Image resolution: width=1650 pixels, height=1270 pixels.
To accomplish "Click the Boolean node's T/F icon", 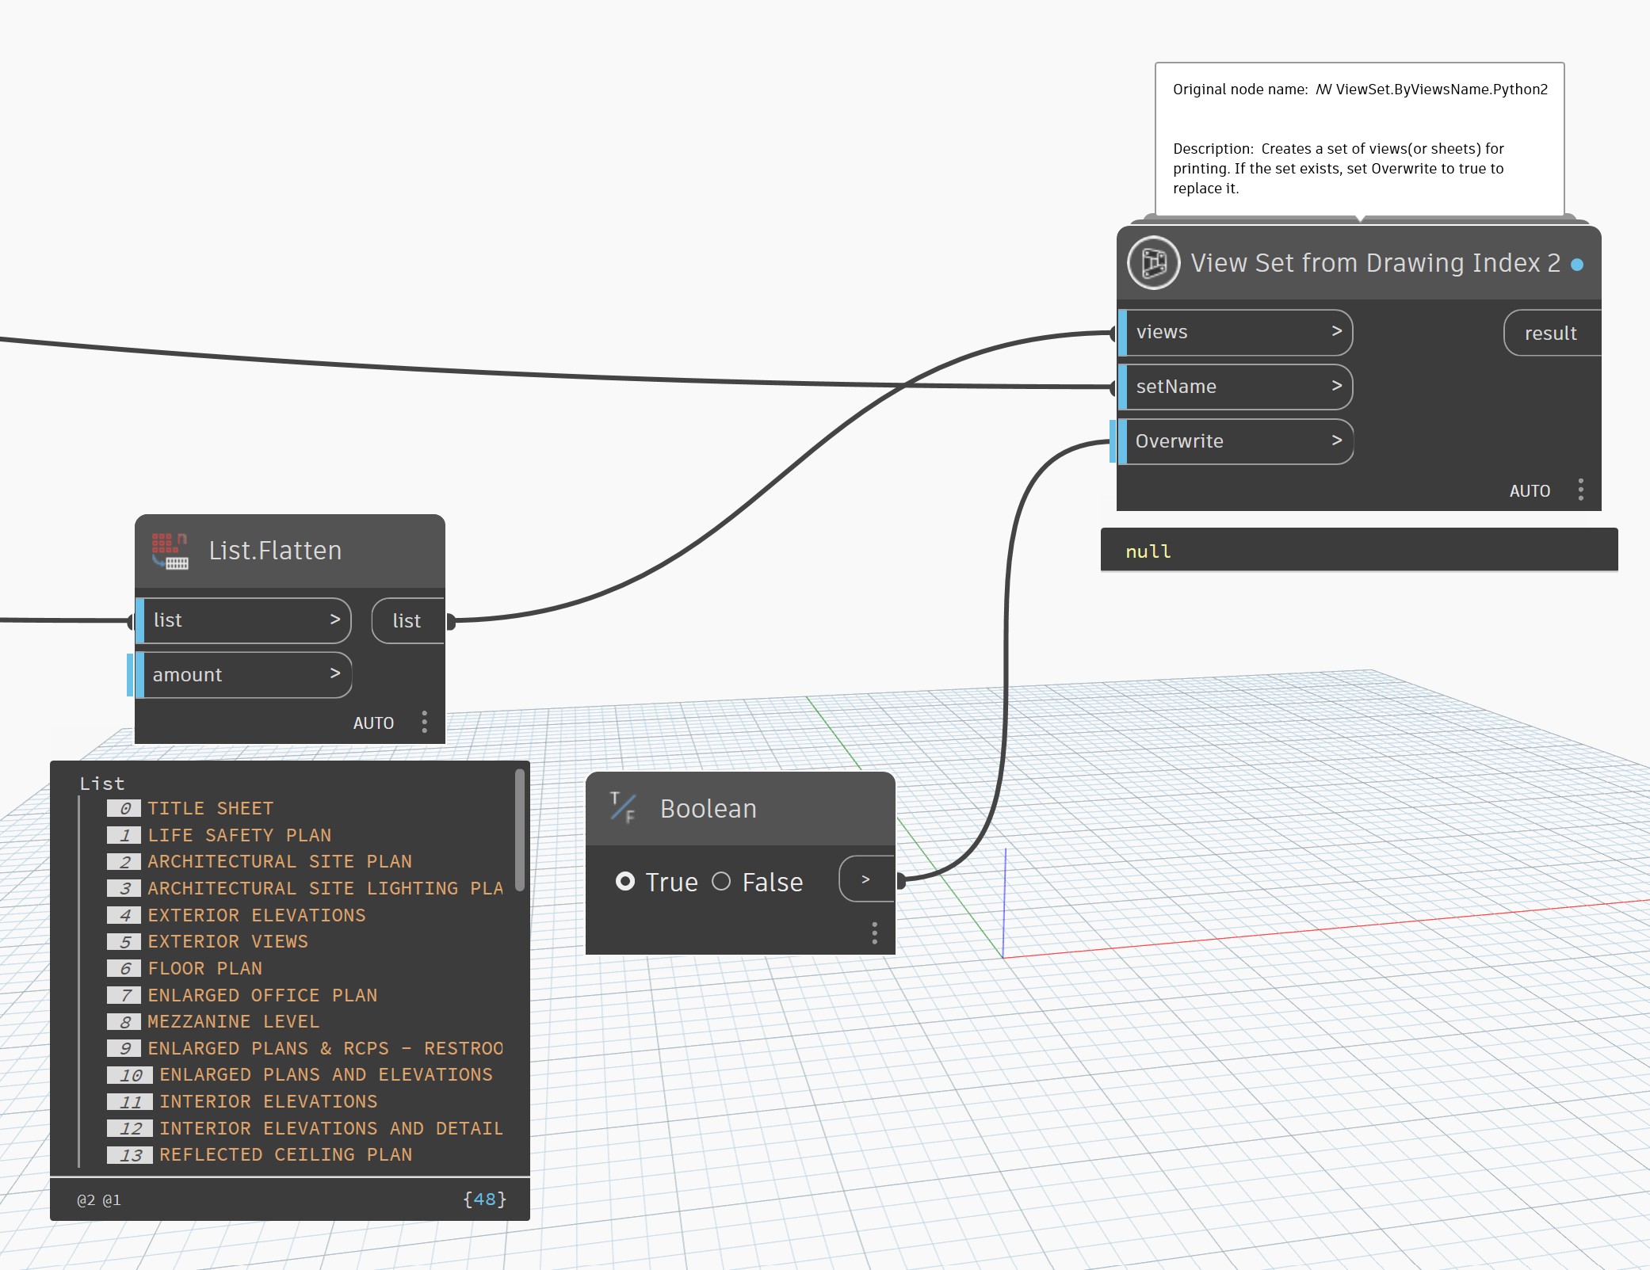I will click(623, 808).
